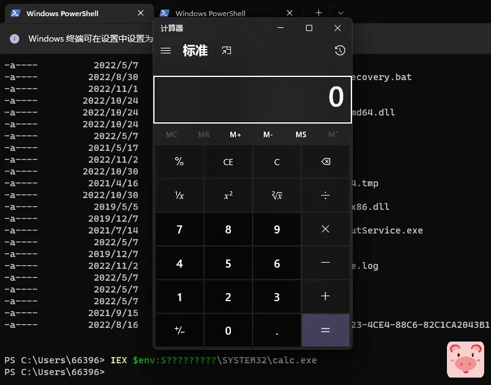Click digit 4 on calculator
The width and height of the screenshot is (491, 385).
(x=179, y=263)
